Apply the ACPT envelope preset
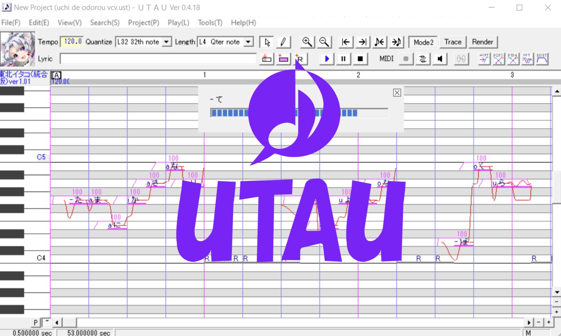Image resolution: width=561 pixels, height=336 pixels. pos(484,59)
